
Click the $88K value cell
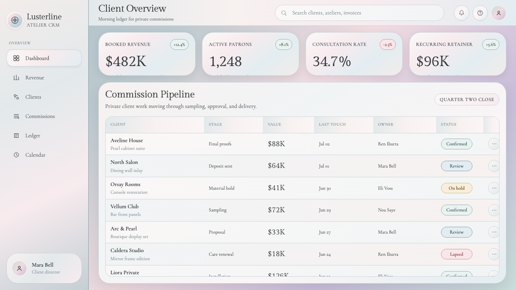point(277,144)
